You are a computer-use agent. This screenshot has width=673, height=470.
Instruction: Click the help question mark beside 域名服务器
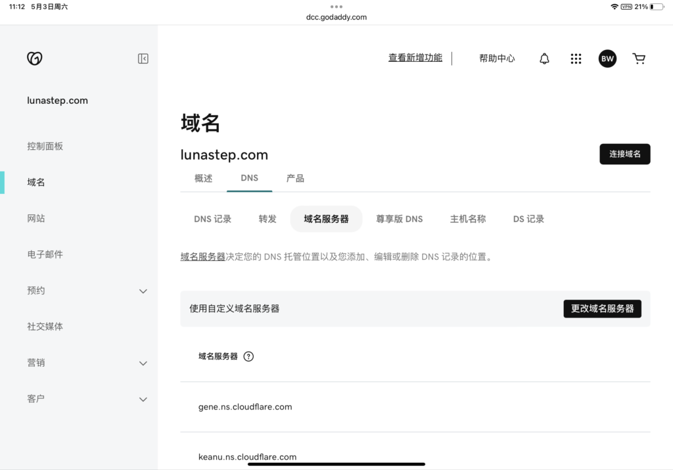click(x=248, y=356)
